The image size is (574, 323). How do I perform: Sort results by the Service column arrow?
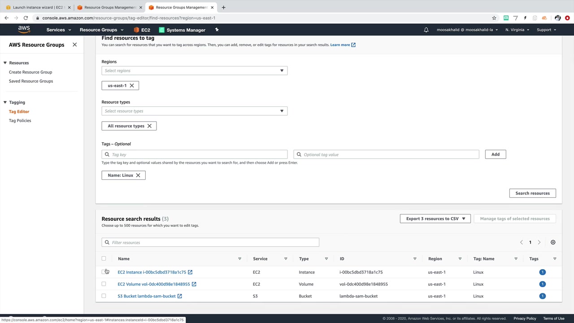(x=286, y=259)
